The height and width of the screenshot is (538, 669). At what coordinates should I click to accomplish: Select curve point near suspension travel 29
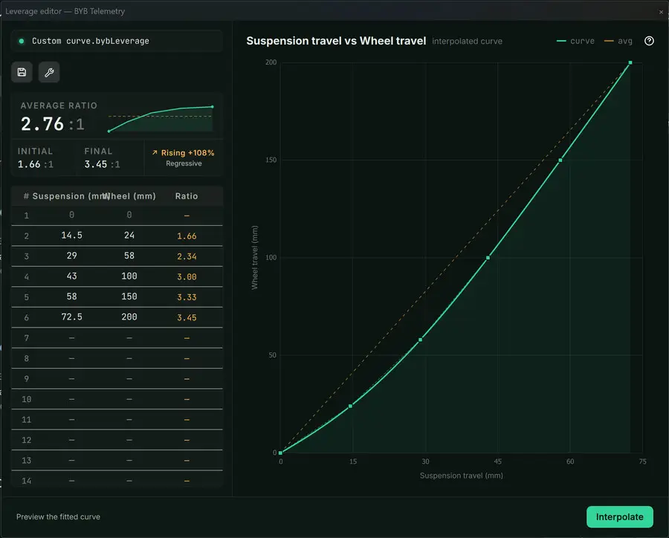(420, 340)
